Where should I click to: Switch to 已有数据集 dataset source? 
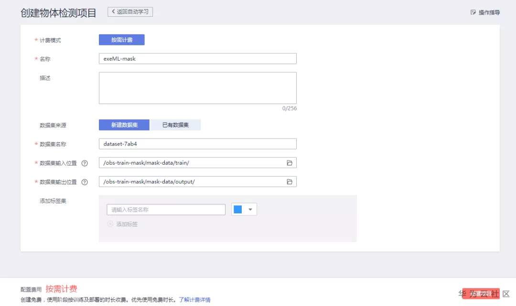(175, 125)
